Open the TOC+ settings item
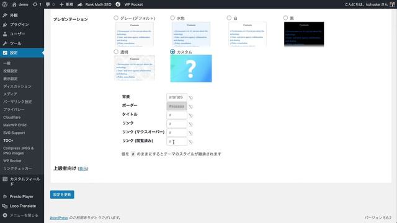Viewport: 397px width, 223px height. pyautogui.click(x=8, y=141)
